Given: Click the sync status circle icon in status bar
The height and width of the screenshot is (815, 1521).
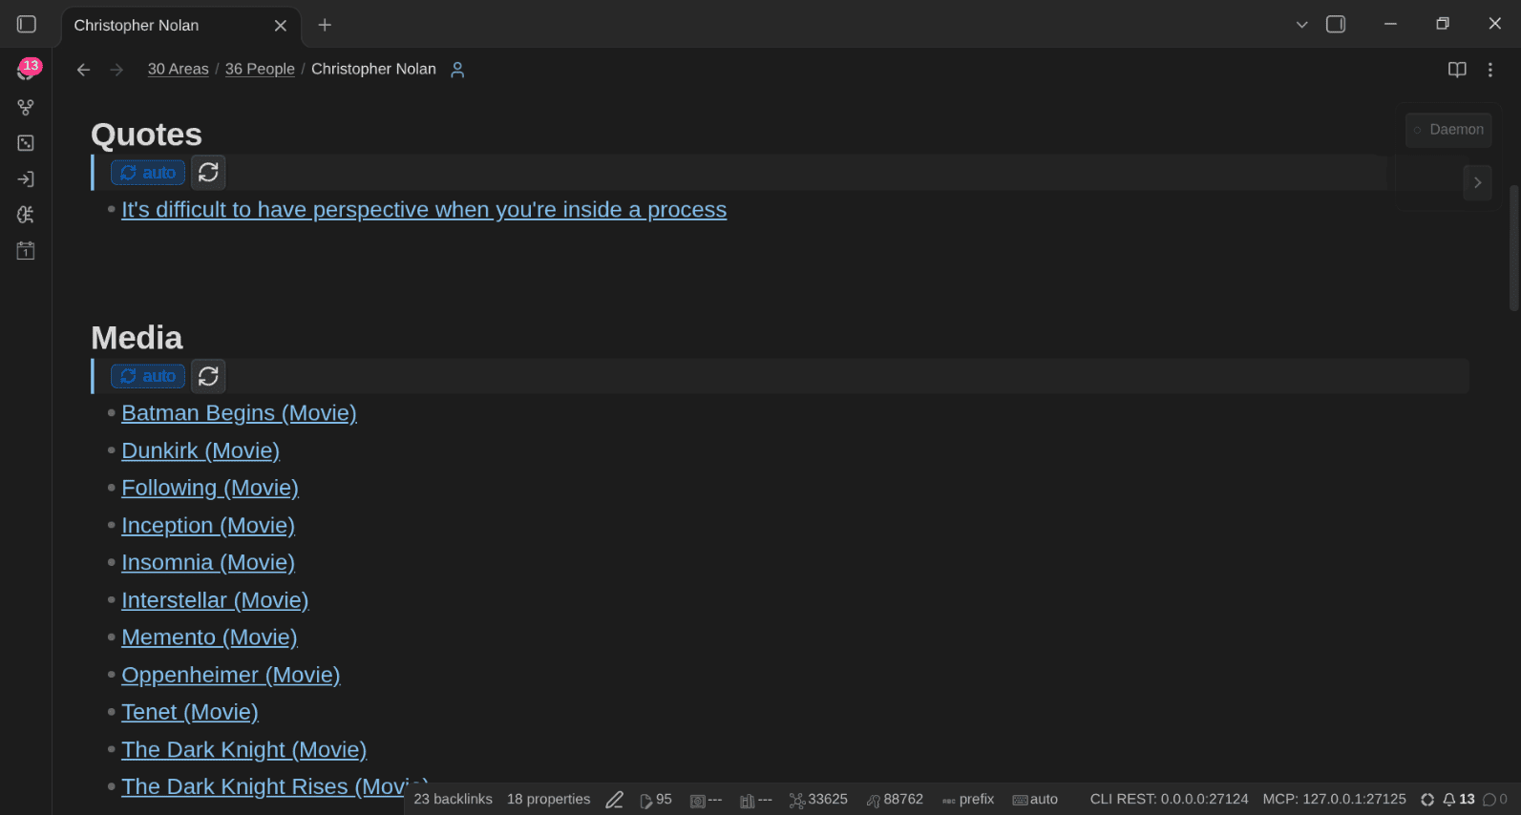Looking at the screenshot, I should click(x=1427, y=800).
